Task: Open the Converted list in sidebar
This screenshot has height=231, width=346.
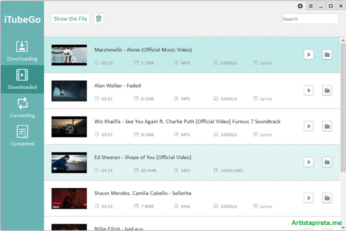Action: point(22,136)
